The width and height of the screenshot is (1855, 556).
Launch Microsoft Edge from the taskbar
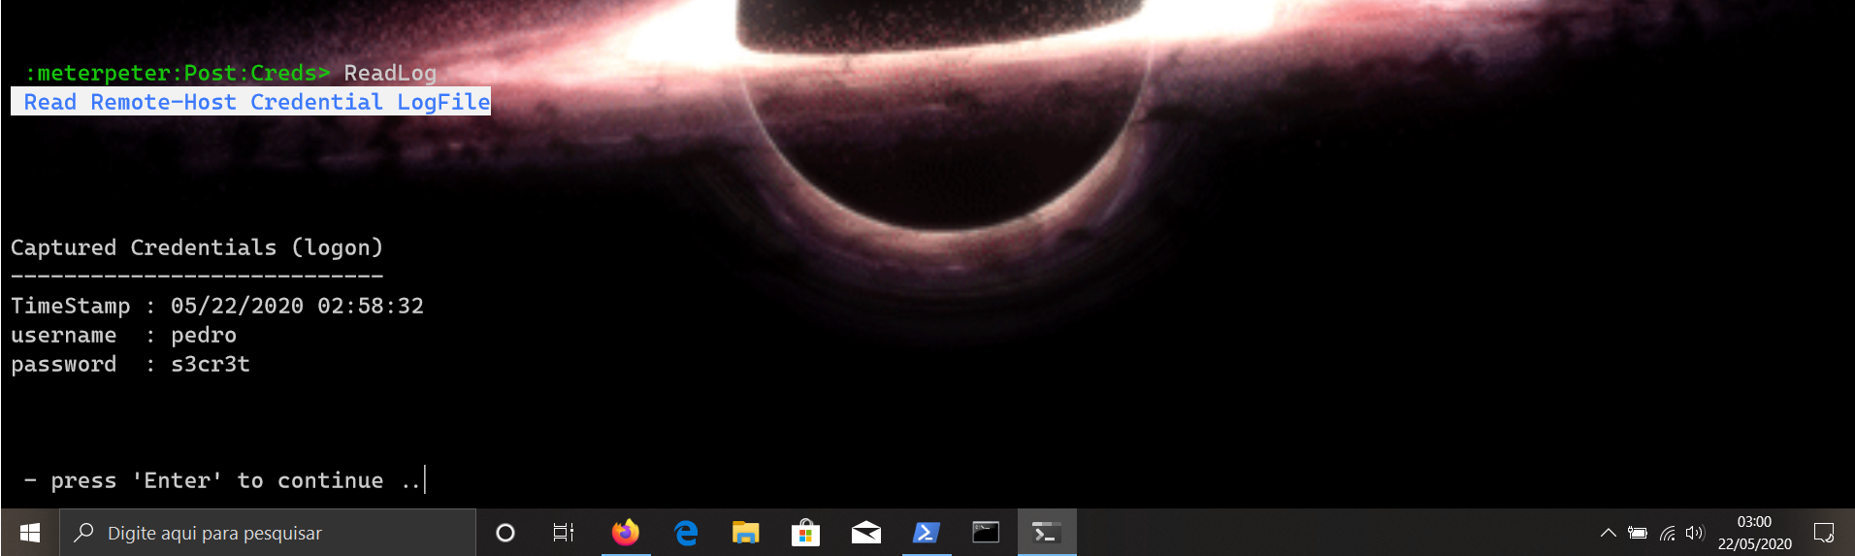click(686, 533)
